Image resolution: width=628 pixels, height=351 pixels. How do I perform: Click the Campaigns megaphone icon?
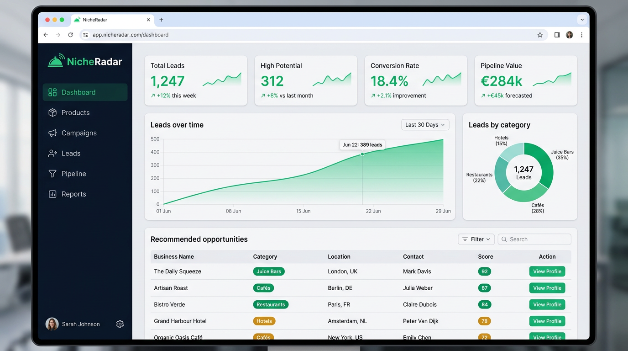click(52, 133)
